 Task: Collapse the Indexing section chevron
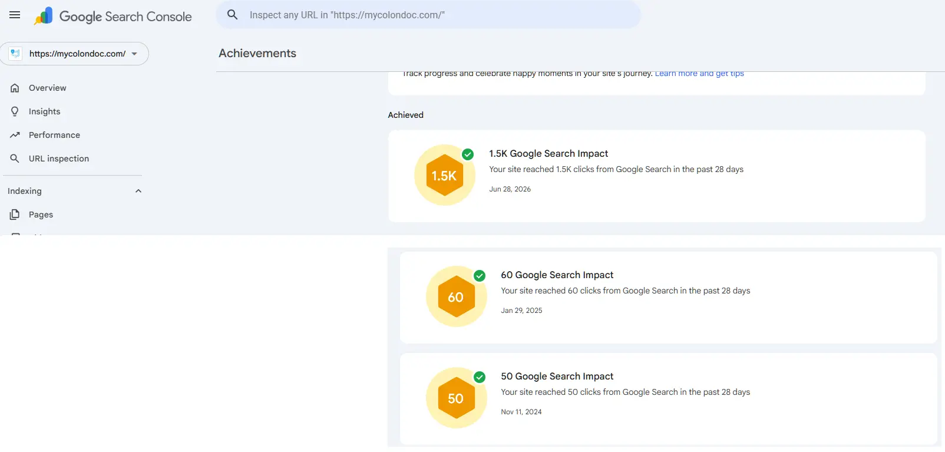coord(138,191)
